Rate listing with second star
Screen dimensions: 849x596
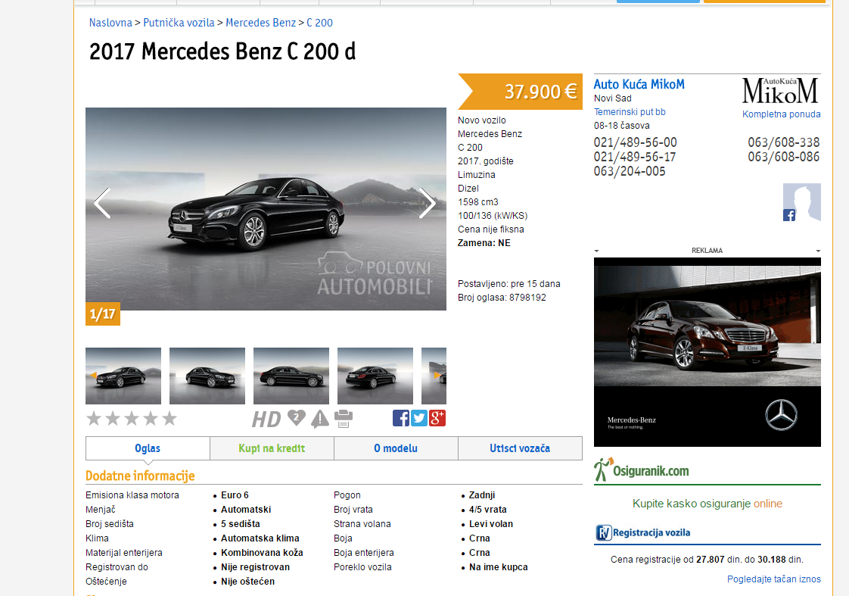[113, 418]
